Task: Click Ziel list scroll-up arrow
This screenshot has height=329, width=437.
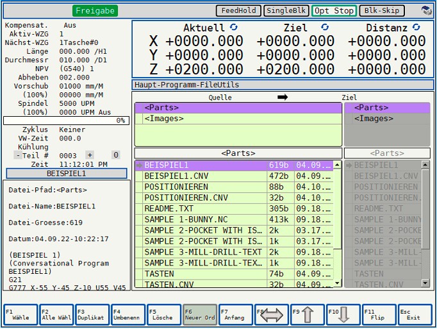Action: [x=425, y=165]
